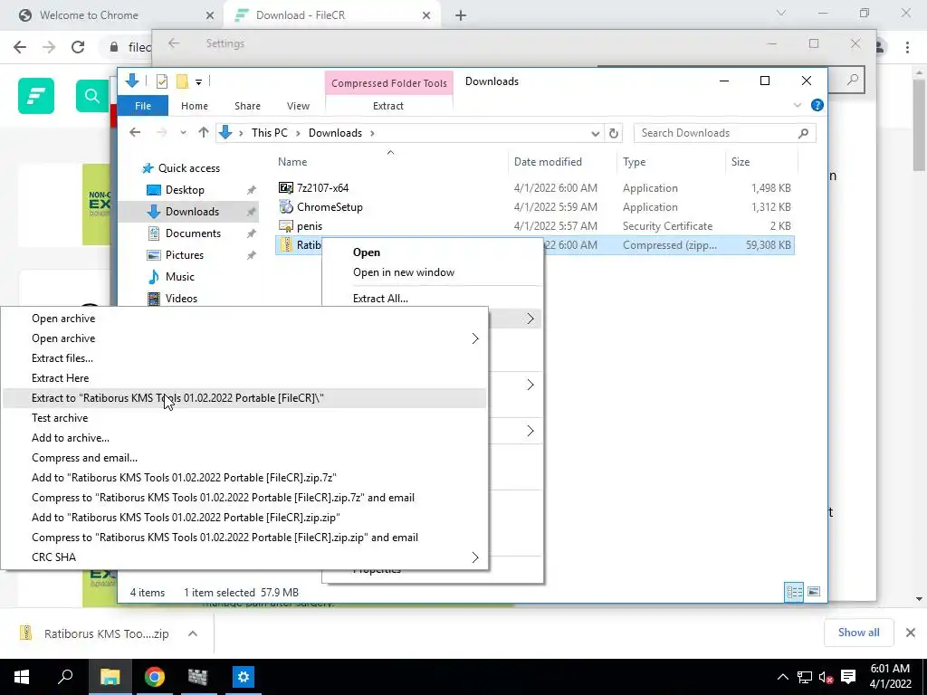This screenshot has width=927, height=695.
Task: Choose Extract files... in 7-Zip submenu
Action: click(244, 358)
